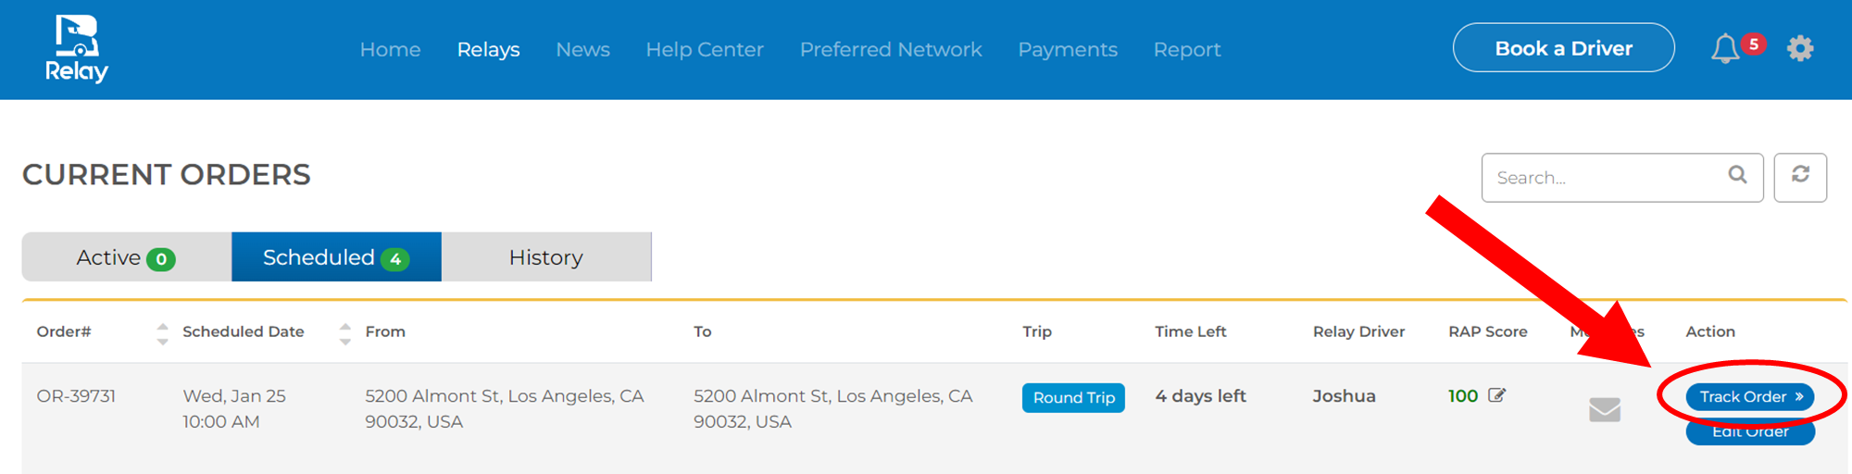Sort orders by Order# column arrows

[163, 333]
